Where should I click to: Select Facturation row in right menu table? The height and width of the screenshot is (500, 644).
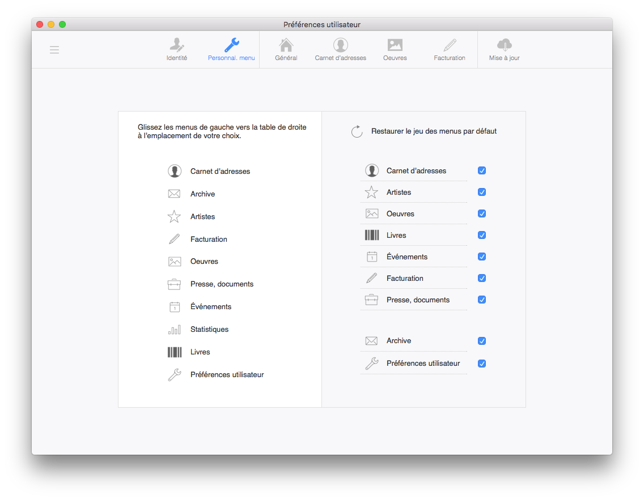click(405, 279)
